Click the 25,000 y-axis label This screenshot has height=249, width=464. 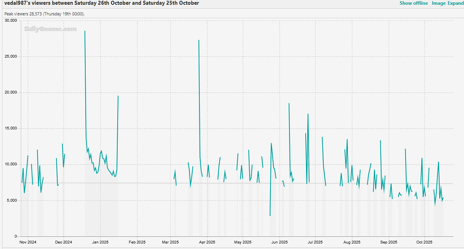pos(11,56)
